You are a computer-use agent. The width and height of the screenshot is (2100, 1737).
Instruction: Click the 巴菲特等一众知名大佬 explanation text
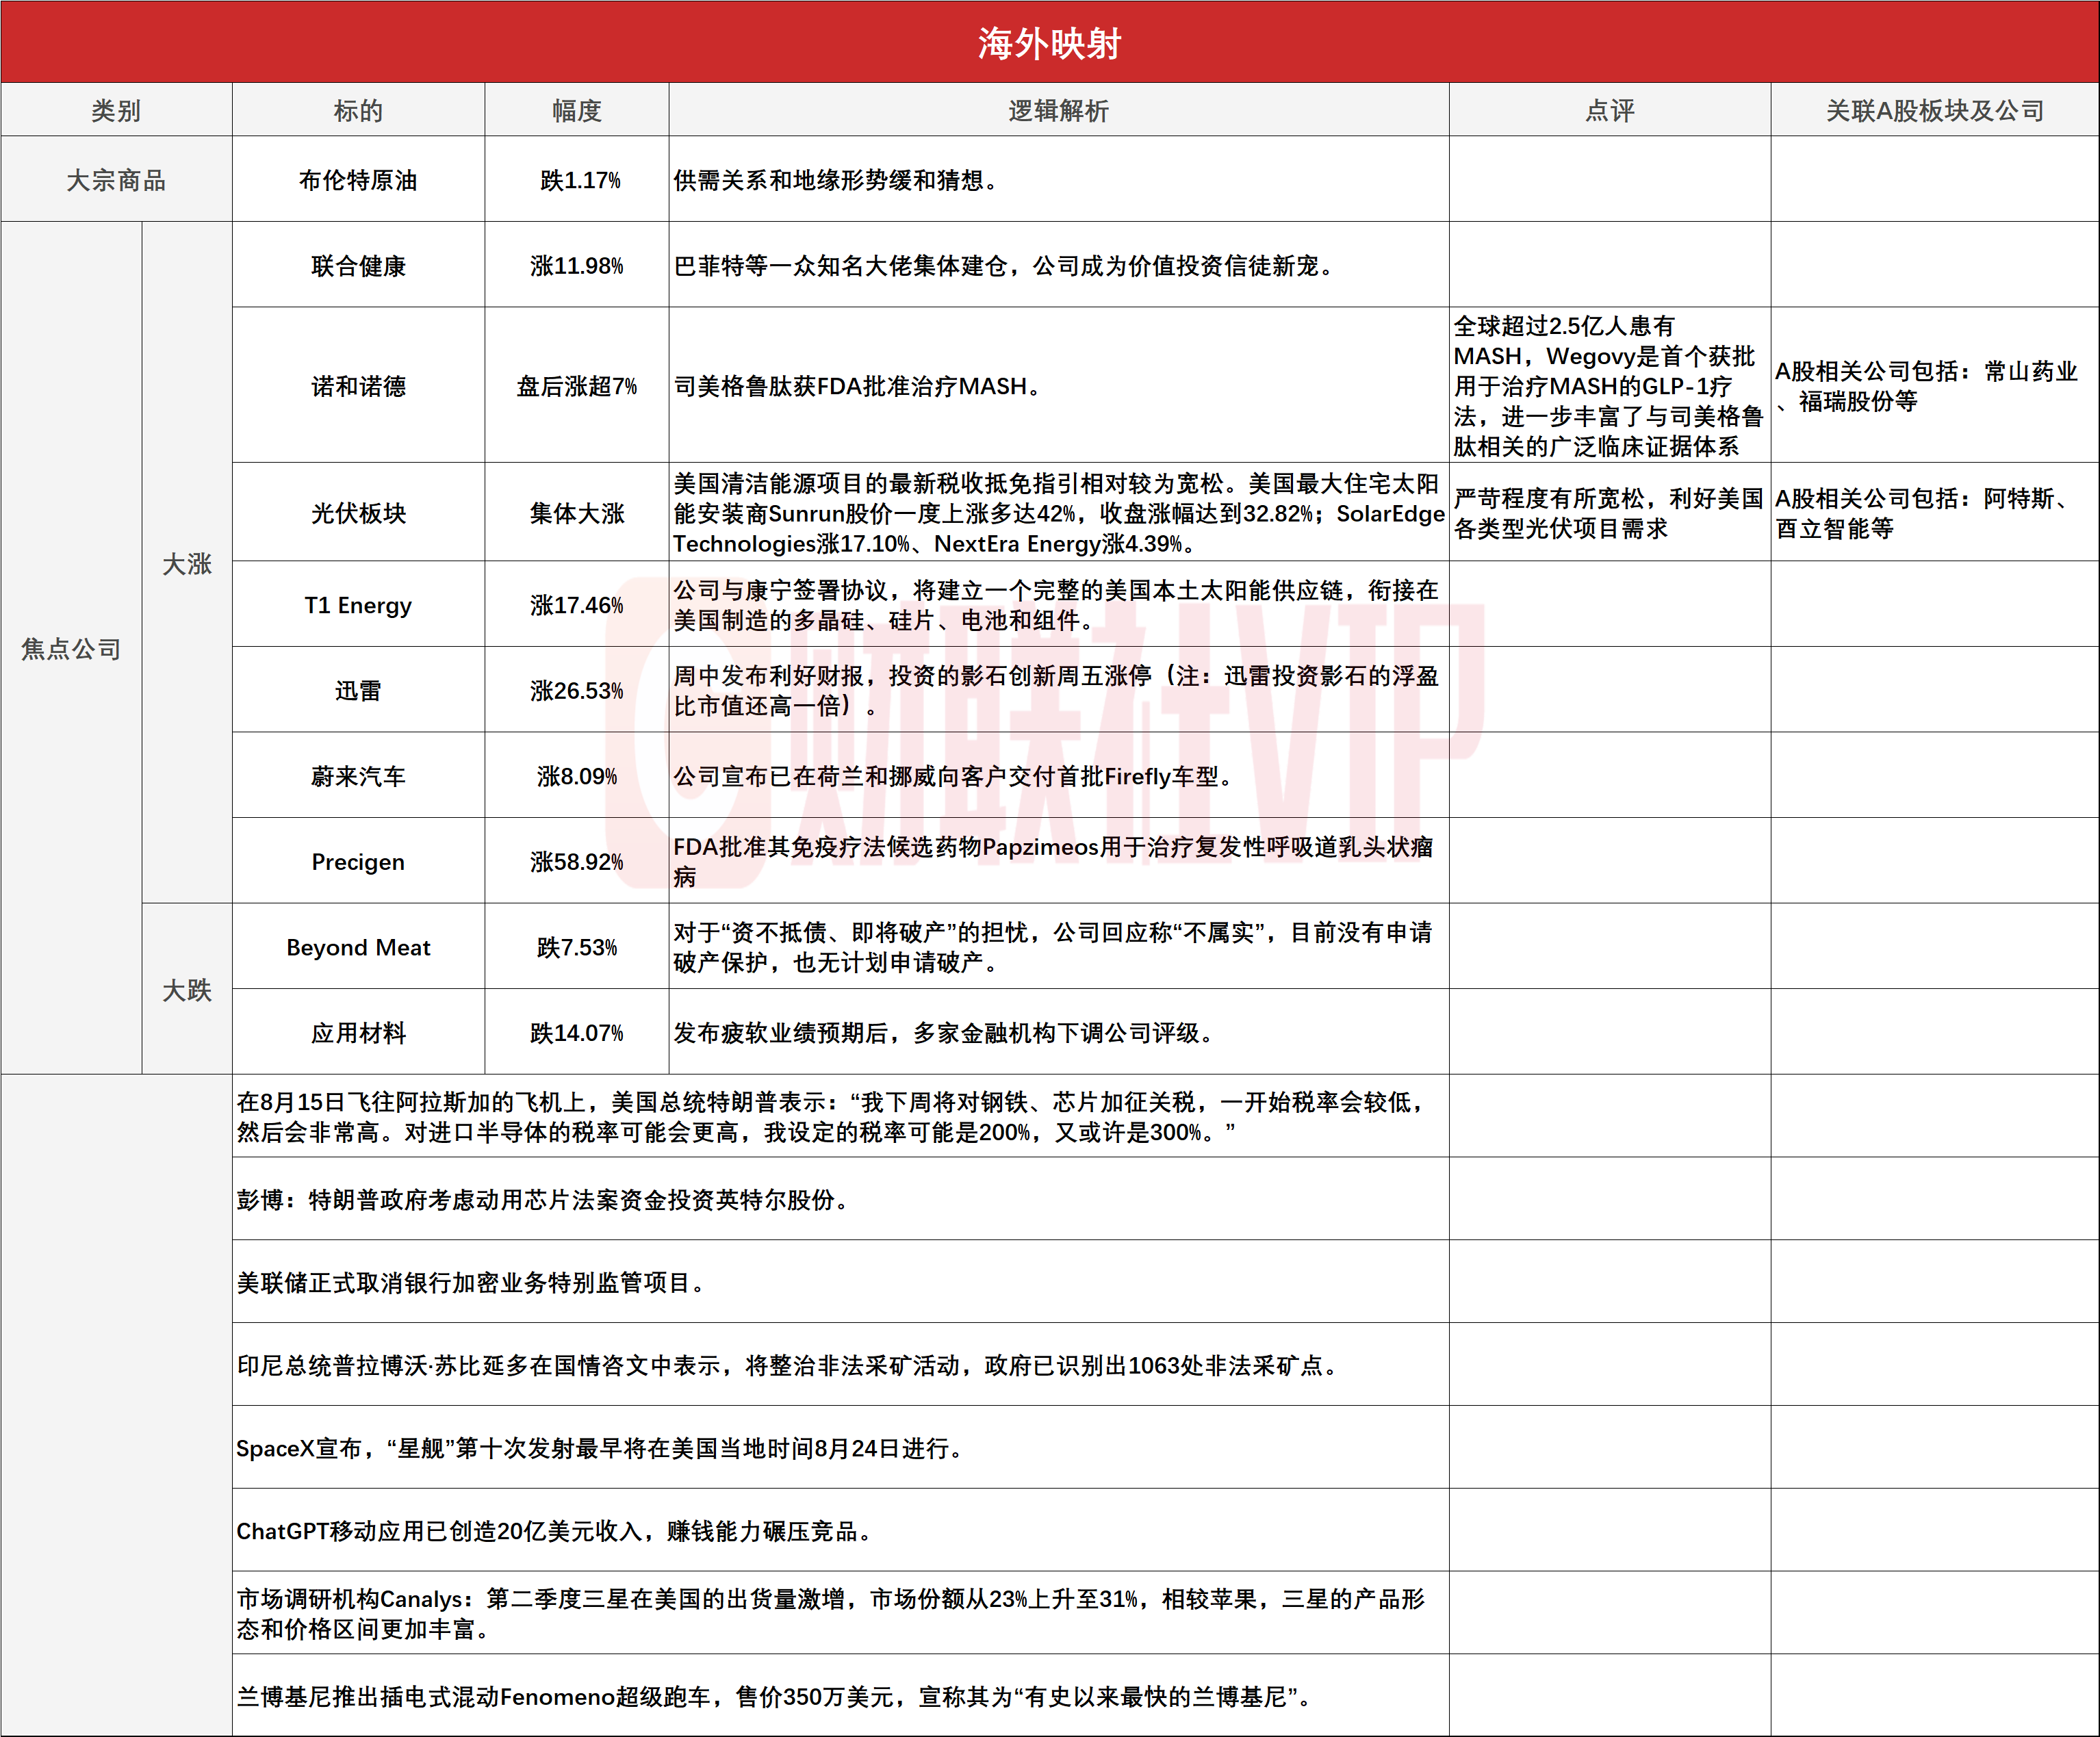coord(1004,265)
